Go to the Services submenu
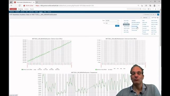This screenshot has width=170, height=96. 49,12
